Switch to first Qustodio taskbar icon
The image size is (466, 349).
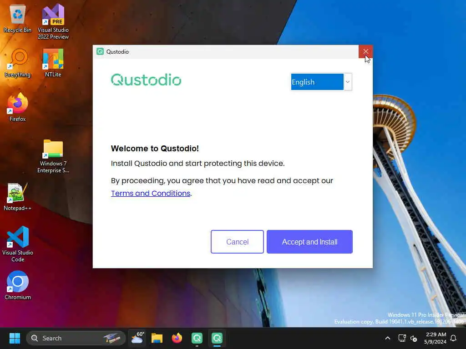197,338
